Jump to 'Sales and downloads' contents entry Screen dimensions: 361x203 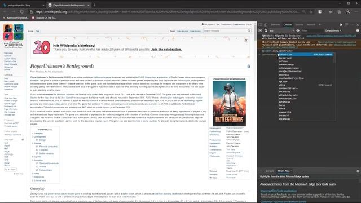49,164
